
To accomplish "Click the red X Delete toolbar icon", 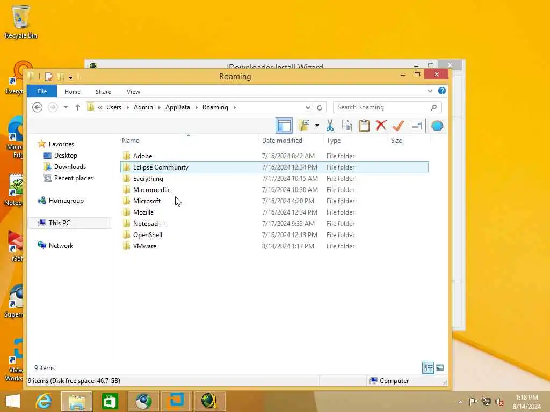I will [381, 125].
